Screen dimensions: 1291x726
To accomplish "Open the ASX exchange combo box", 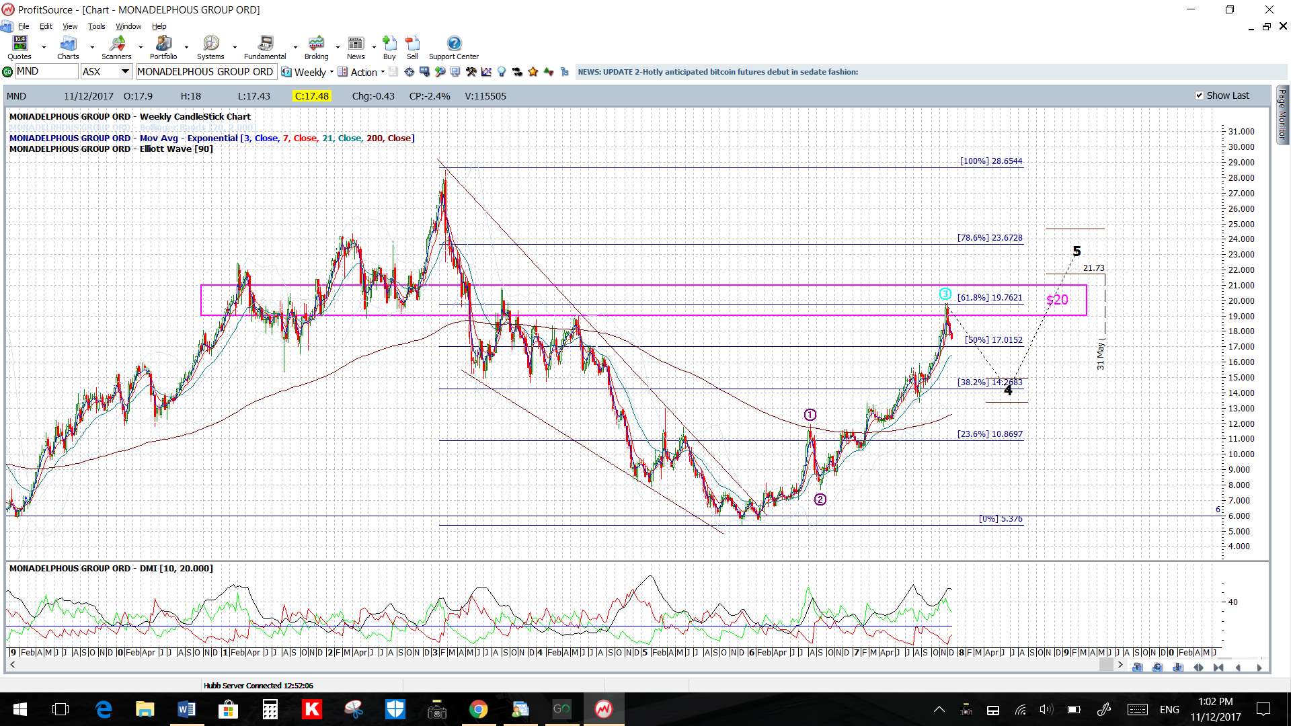I will coord(106,71).
